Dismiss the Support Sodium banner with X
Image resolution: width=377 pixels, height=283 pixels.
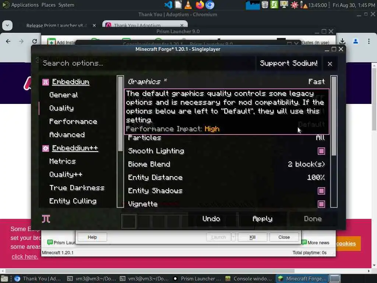[x=330, y=63]
